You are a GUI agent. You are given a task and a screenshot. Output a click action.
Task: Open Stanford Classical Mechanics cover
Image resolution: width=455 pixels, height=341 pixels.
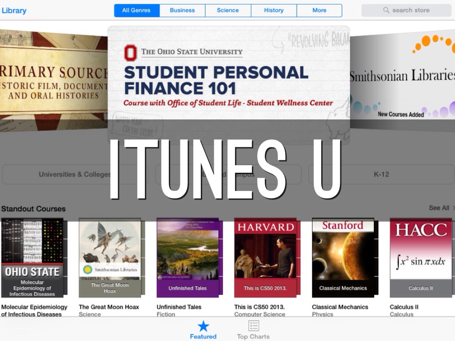tap(343, 258)
